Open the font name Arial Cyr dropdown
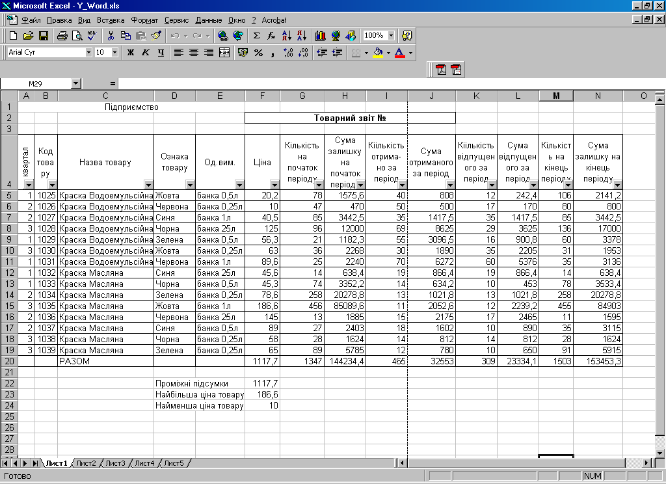Image resolution: width=666 pixels, height=484 pixels. (88, 52)
